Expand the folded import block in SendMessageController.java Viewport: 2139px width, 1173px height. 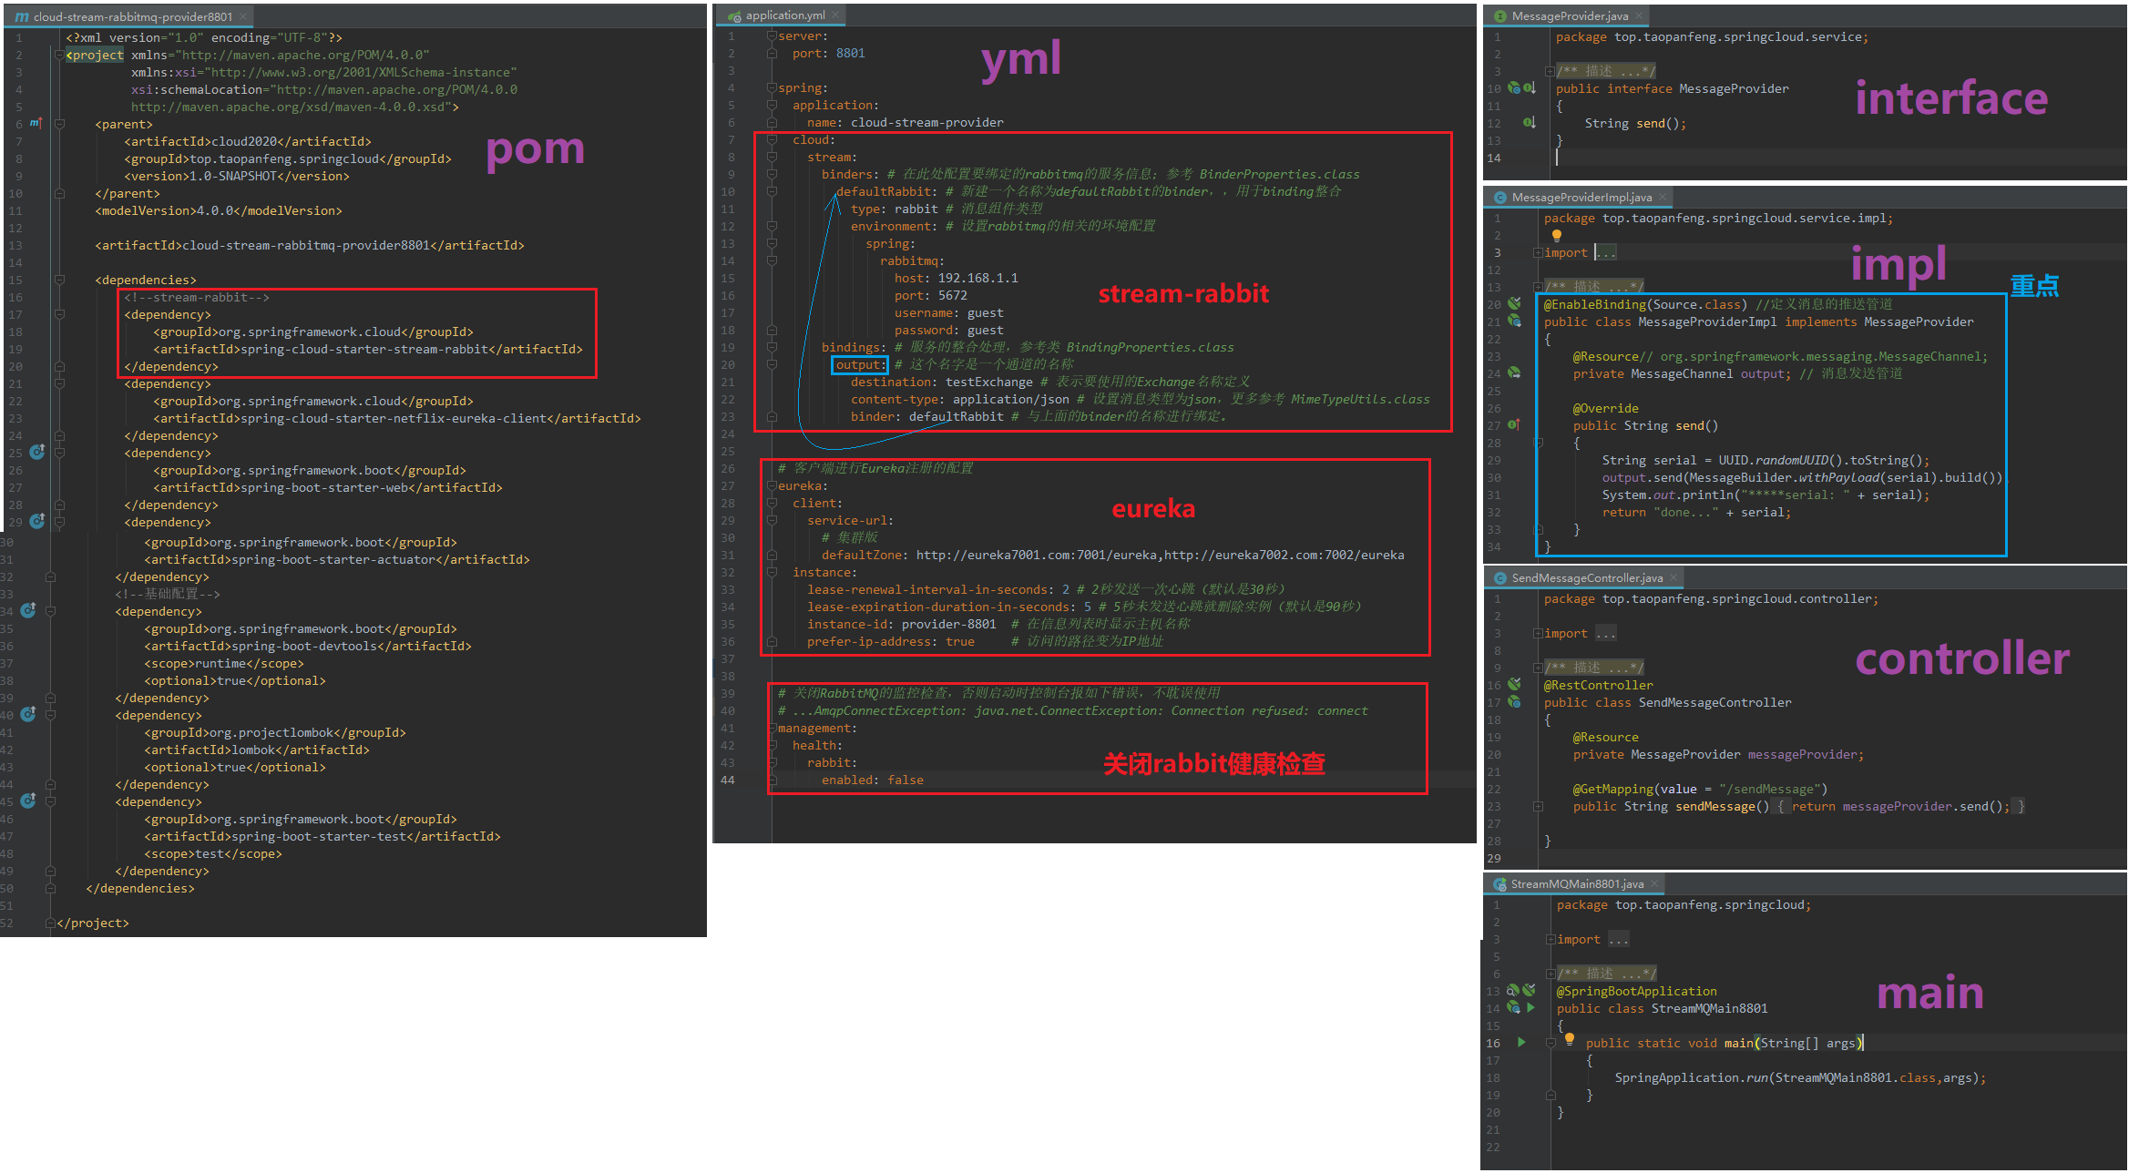point(1538,634)
